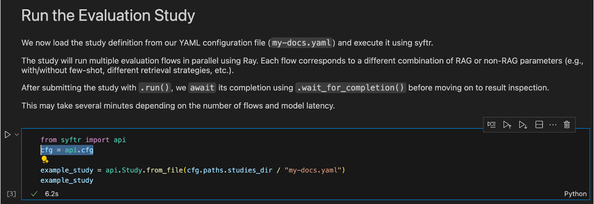The image size is (594, 204).
Task: Click the .run() inline code snippet
Action: point(155,88)
